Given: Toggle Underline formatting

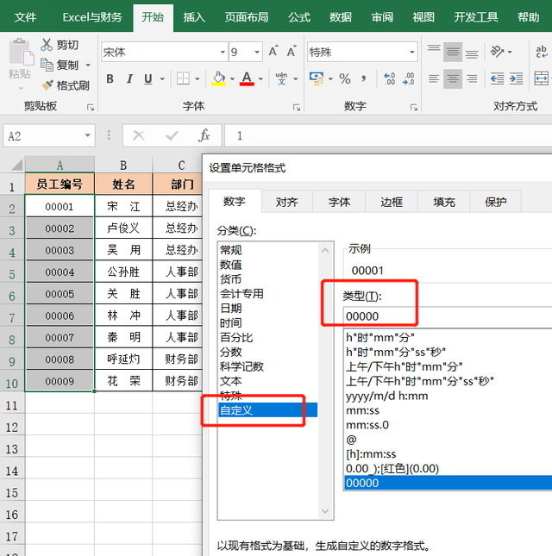Looking at the screenshot, I should point(148,78).
